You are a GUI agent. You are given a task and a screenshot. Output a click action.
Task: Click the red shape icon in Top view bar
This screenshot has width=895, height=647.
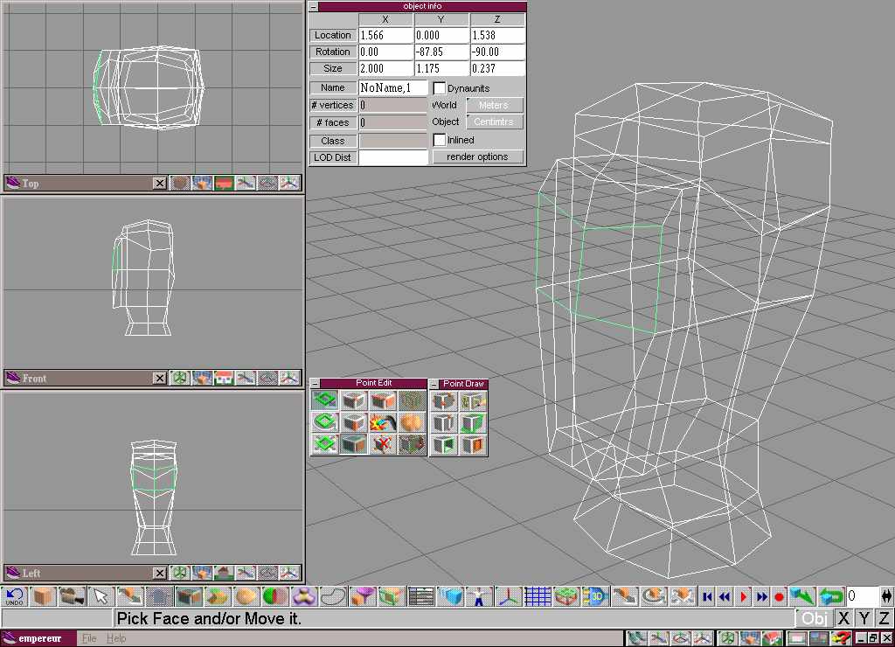click(224, 184)
